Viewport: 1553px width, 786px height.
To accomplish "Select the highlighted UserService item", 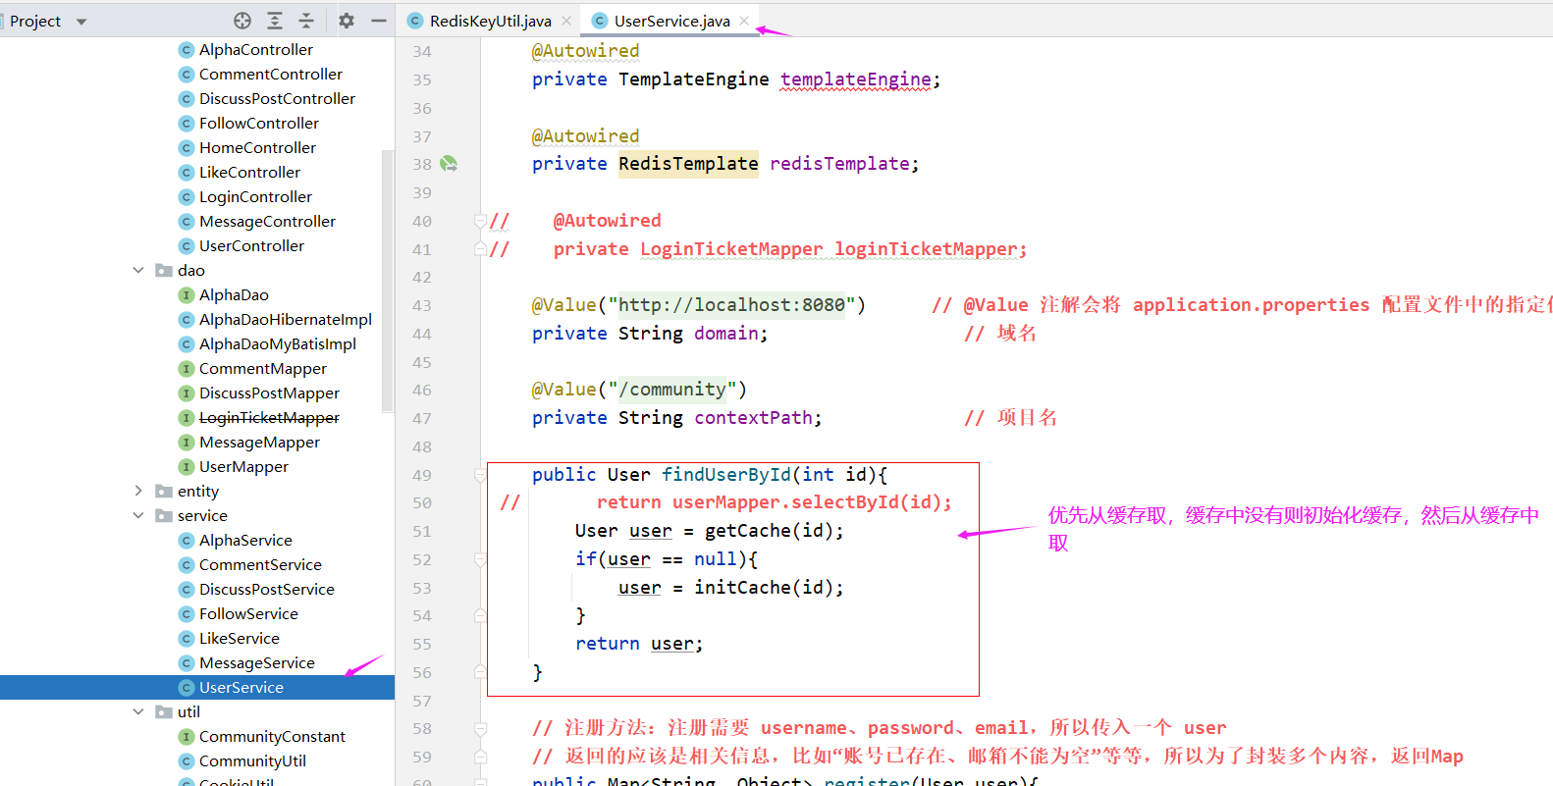I will coord(196,687).
